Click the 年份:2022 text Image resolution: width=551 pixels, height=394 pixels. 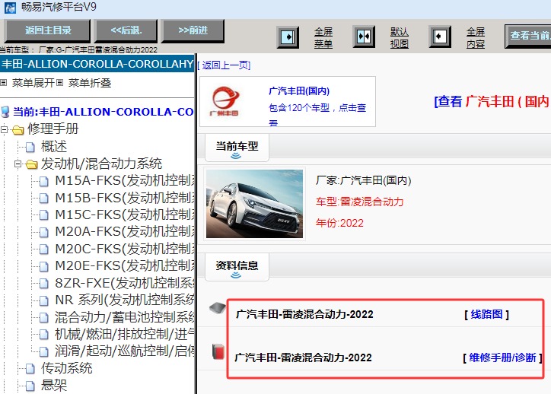coord(339,223)
